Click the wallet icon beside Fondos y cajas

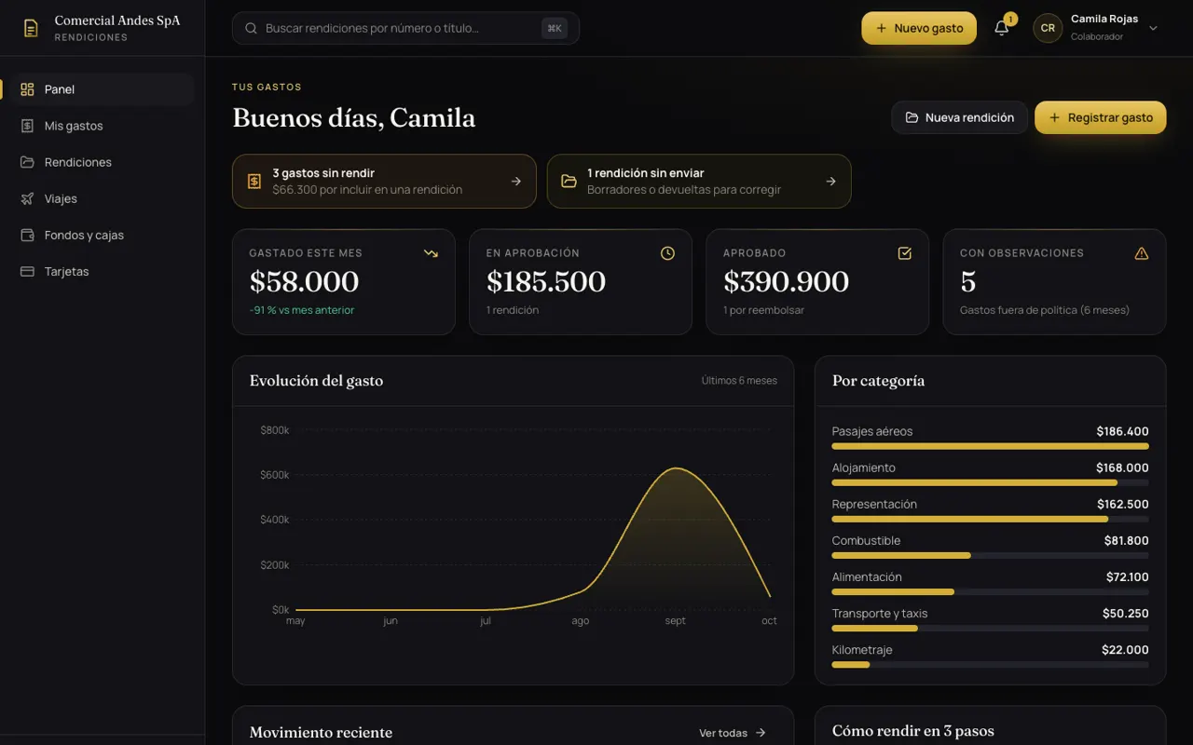point(27,235)
